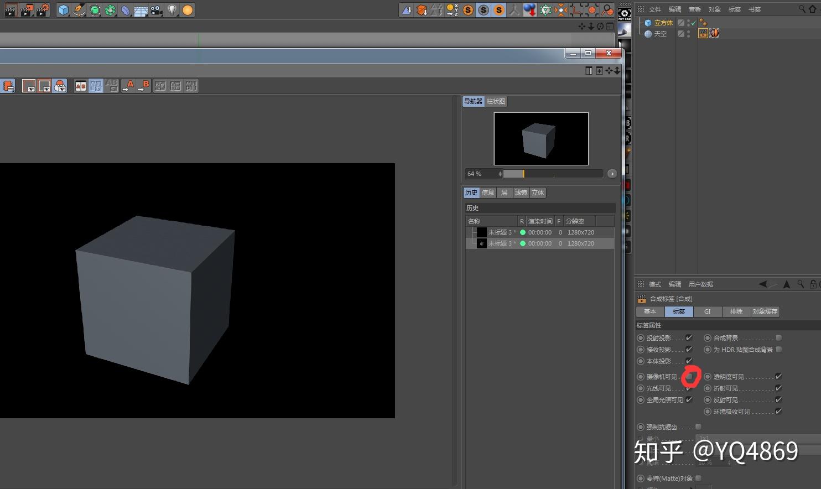Click the search magnifier in Object Manager

[x=802, y=9]
